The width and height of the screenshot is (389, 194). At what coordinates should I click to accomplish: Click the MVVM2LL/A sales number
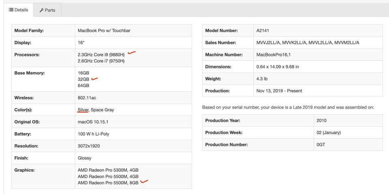(x=346, y=43)
